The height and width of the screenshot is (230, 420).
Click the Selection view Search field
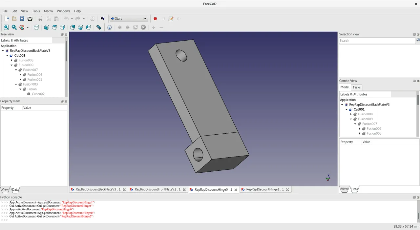(377, 41)
